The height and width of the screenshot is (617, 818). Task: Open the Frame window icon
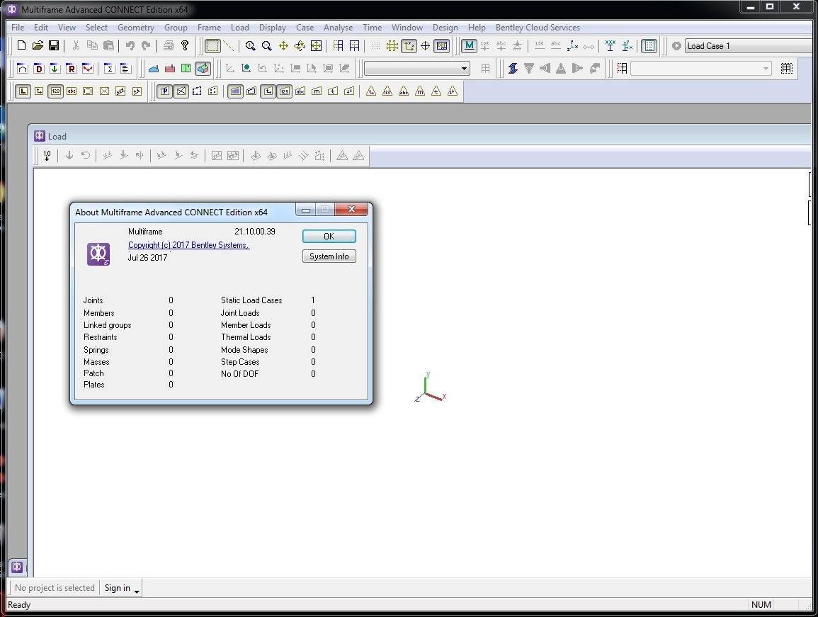coord(23,69)
